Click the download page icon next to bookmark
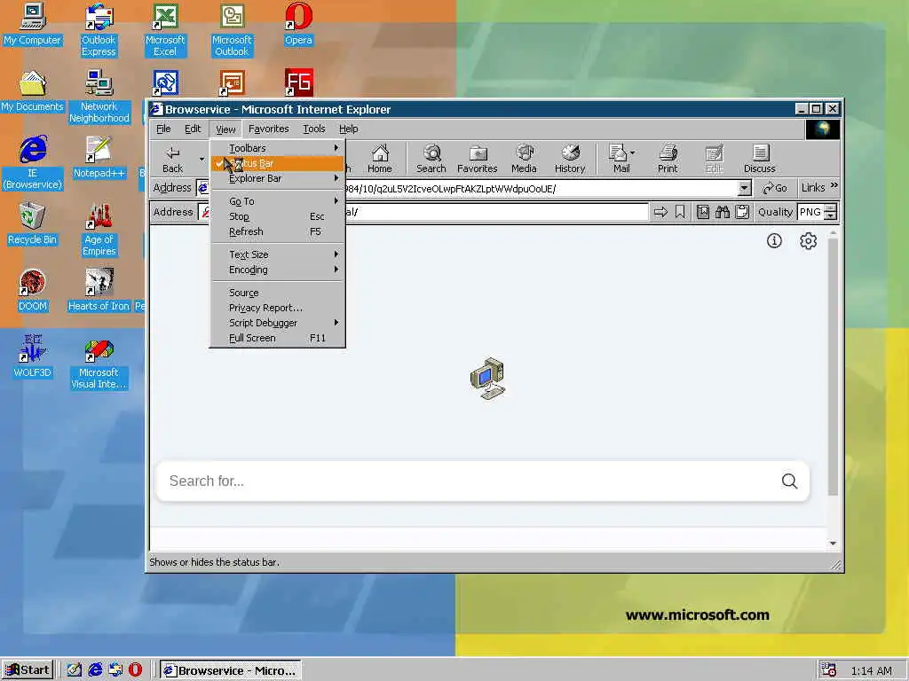Image resolution: width=909 pixels, height=681 pixels. click(703, 212)
